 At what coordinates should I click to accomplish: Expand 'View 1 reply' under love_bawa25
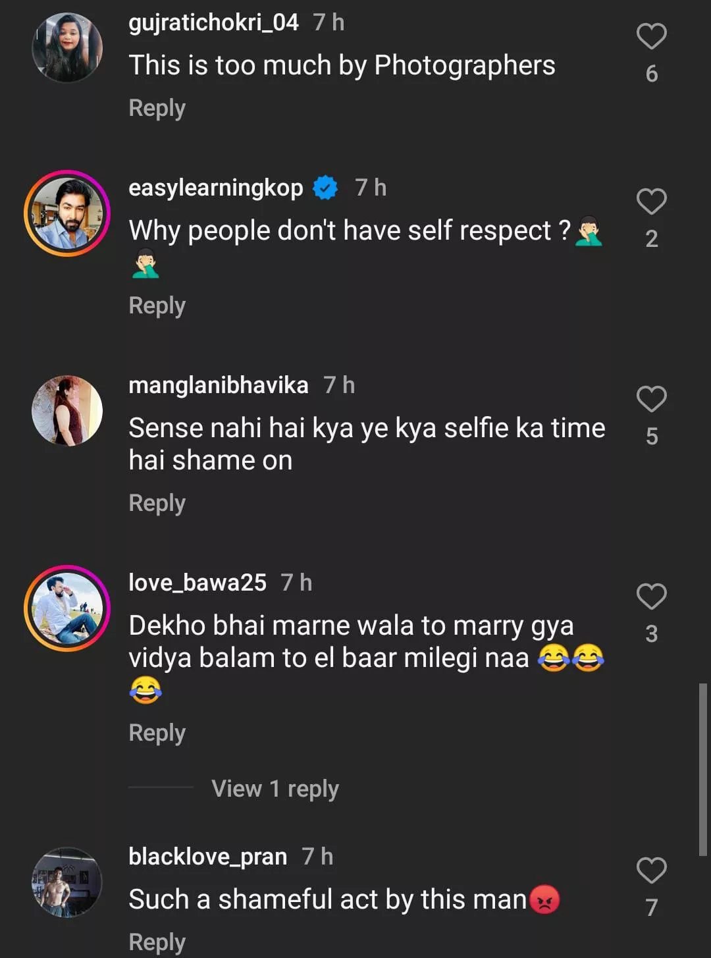point(275,788)
